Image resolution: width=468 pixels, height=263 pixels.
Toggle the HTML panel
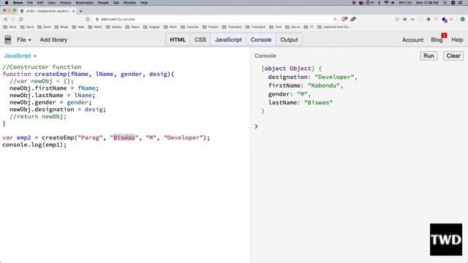[x=178, y=39]
